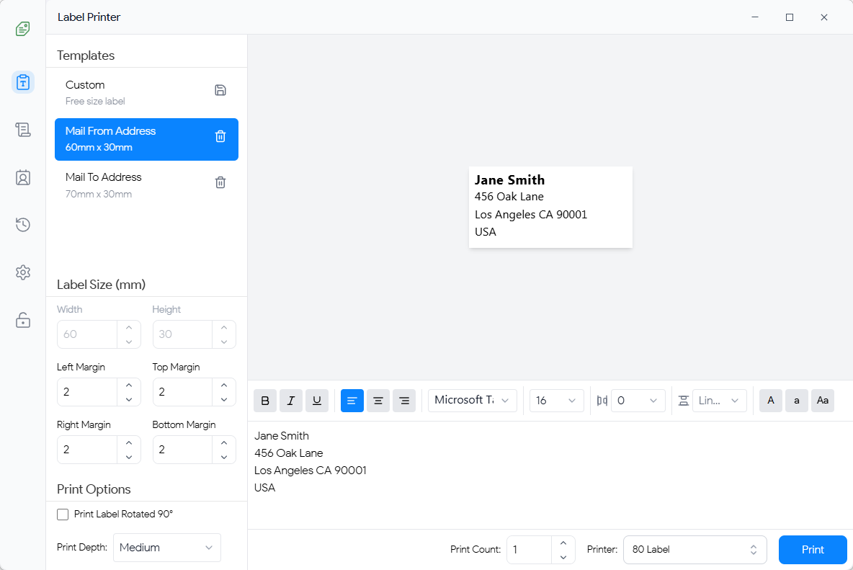This screenshot has height=570, width=853.
Task: Open the address book contacts panel
Action: (x=22, y=177)
